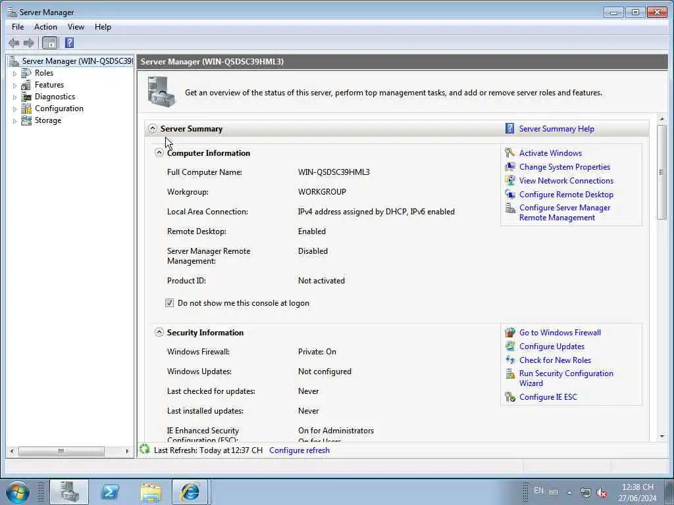Click the scroll down arrow of details pane
674x505 pixels.
point(661,437)
